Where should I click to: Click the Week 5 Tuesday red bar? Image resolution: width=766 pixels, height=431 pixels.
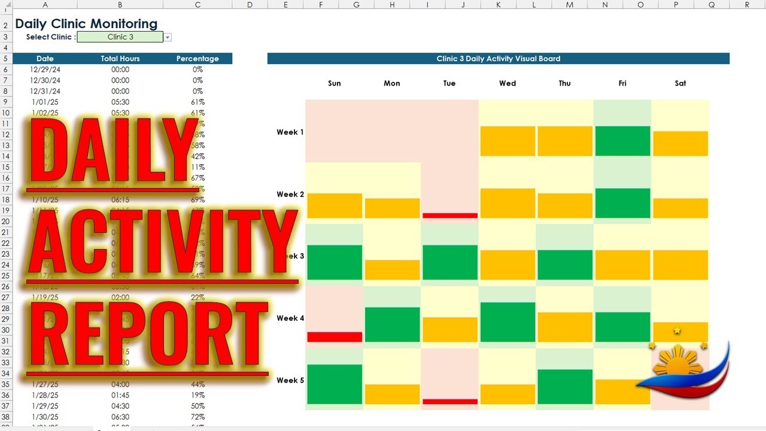pyautogui.click(x=450, y=402)
